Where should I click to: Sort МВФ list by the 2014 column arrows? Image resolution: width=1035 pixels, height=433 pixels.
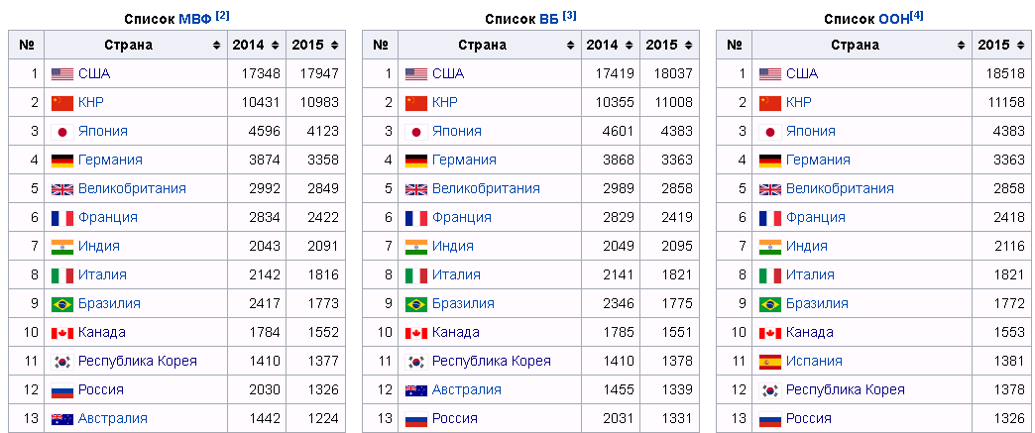point(275,46)
